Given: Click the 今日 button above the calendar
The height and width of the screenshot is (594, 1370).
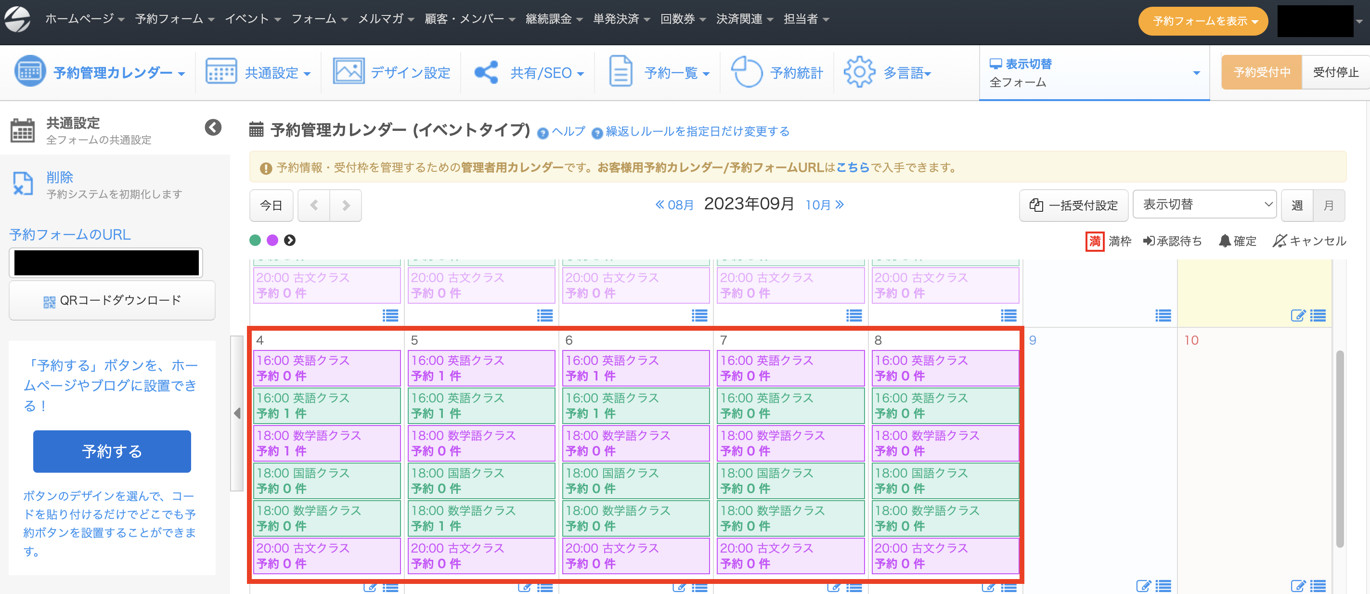Looking at the screenshot, I should click(x=271, y=205).
